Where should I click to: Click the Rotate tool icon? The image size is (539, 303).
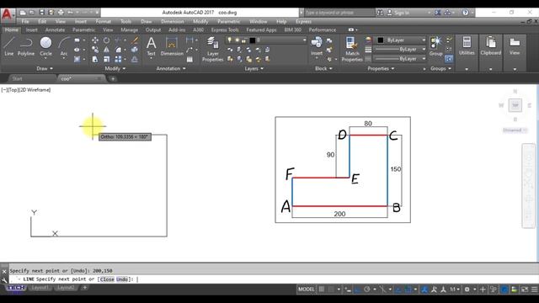pyautogui.click(x=107, y=40)
